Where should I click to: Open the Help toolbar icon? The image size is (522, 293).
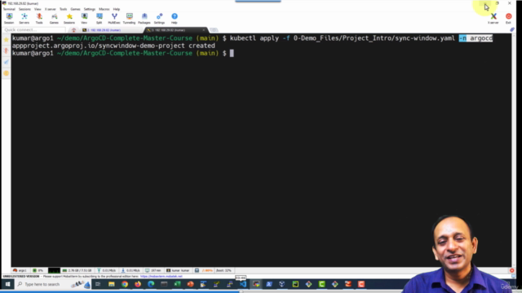(175, 18)
